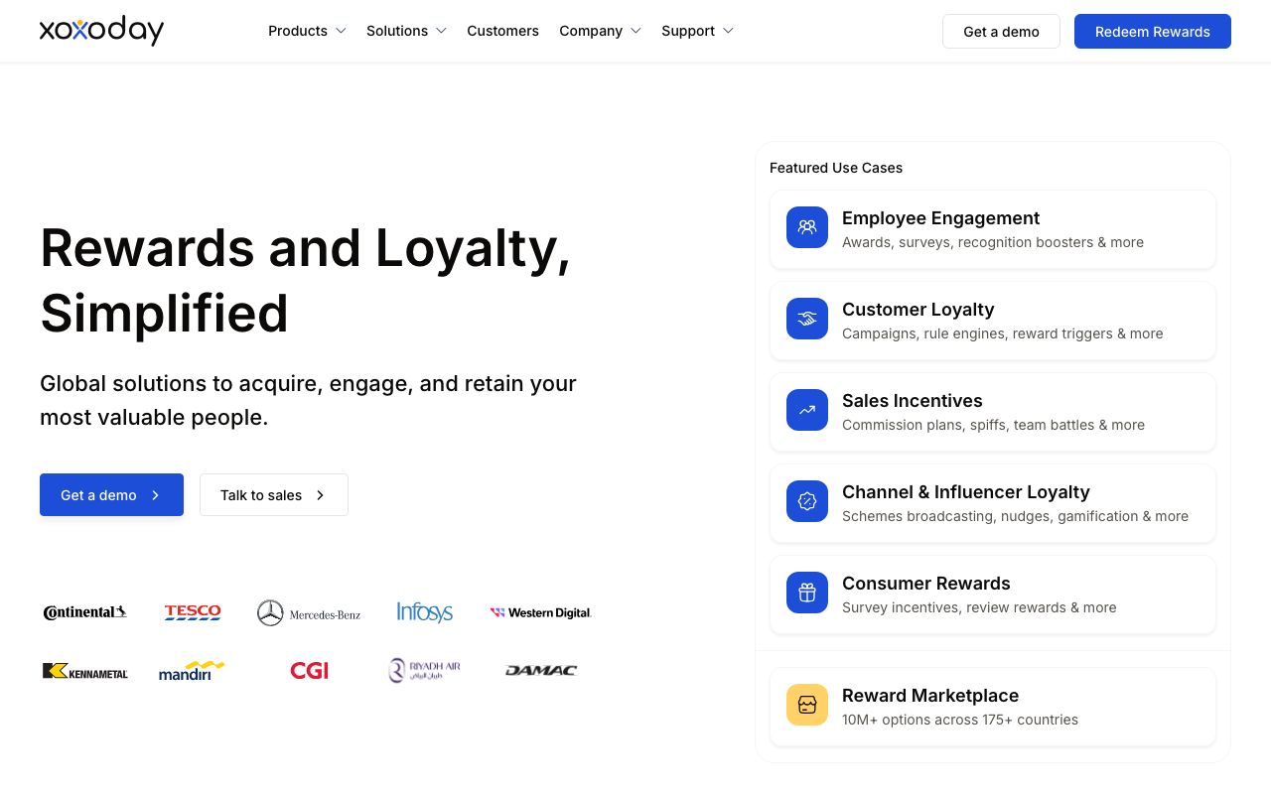Click the Channel & Influencer Loyalty badge icon

807,501
